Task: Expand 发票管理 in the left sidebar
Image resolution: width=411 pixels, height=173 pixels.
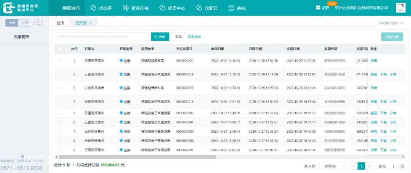Action: tap(21, 37)
